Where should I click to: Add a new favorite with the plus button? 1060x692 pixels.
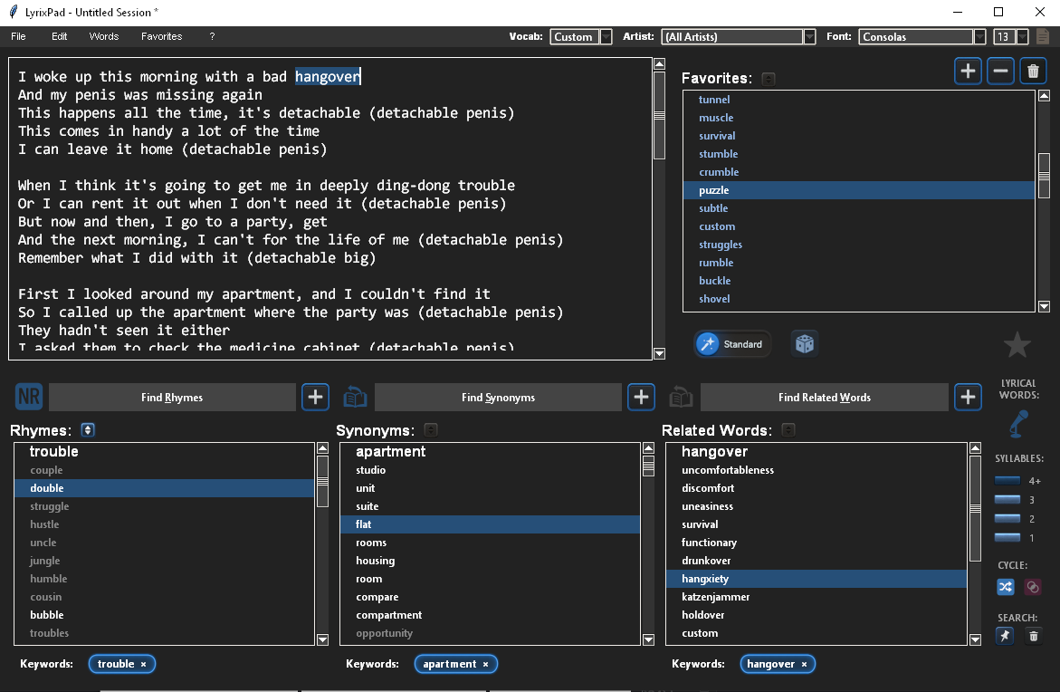point(968,71)
